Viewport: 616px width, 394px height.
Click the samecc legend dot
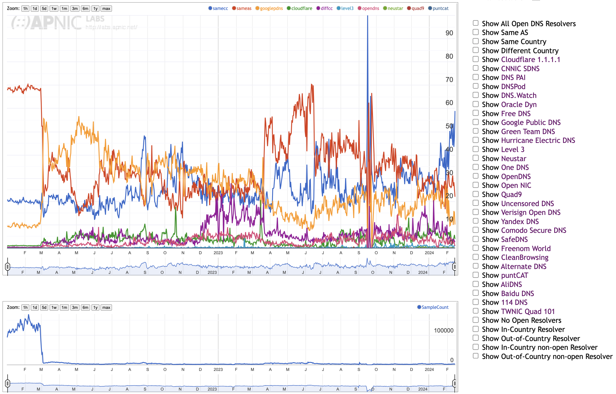[210, 8]
